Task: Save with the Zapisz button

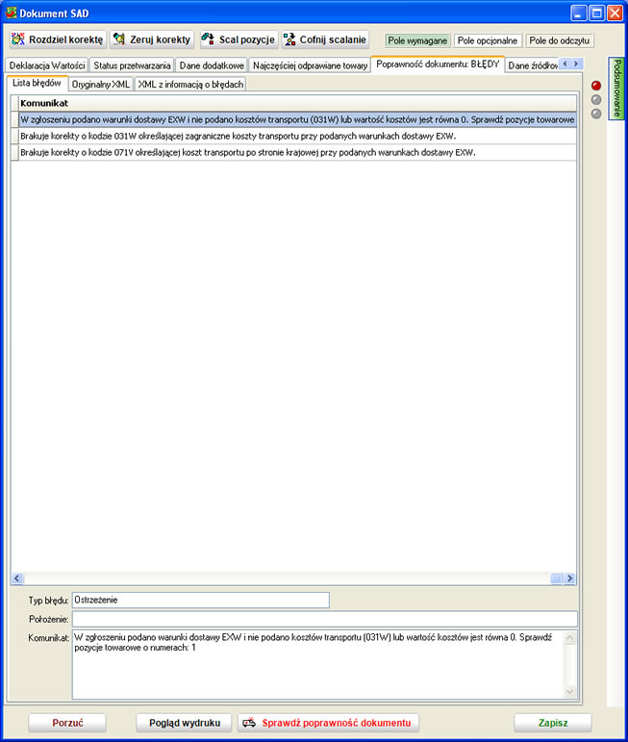Action: pyautogui.click(x=553, y=723)
